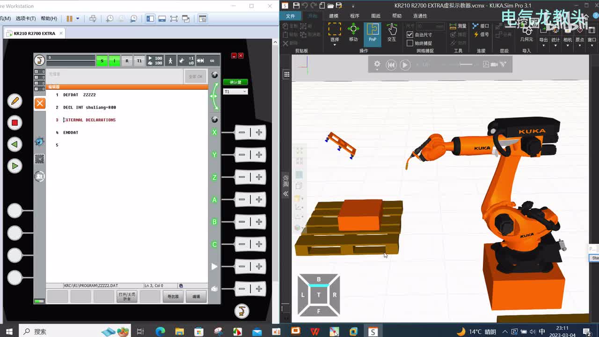Click the pencil edit key on the pendant
This screenshot has width=599, height=337.
coord(15,101)
